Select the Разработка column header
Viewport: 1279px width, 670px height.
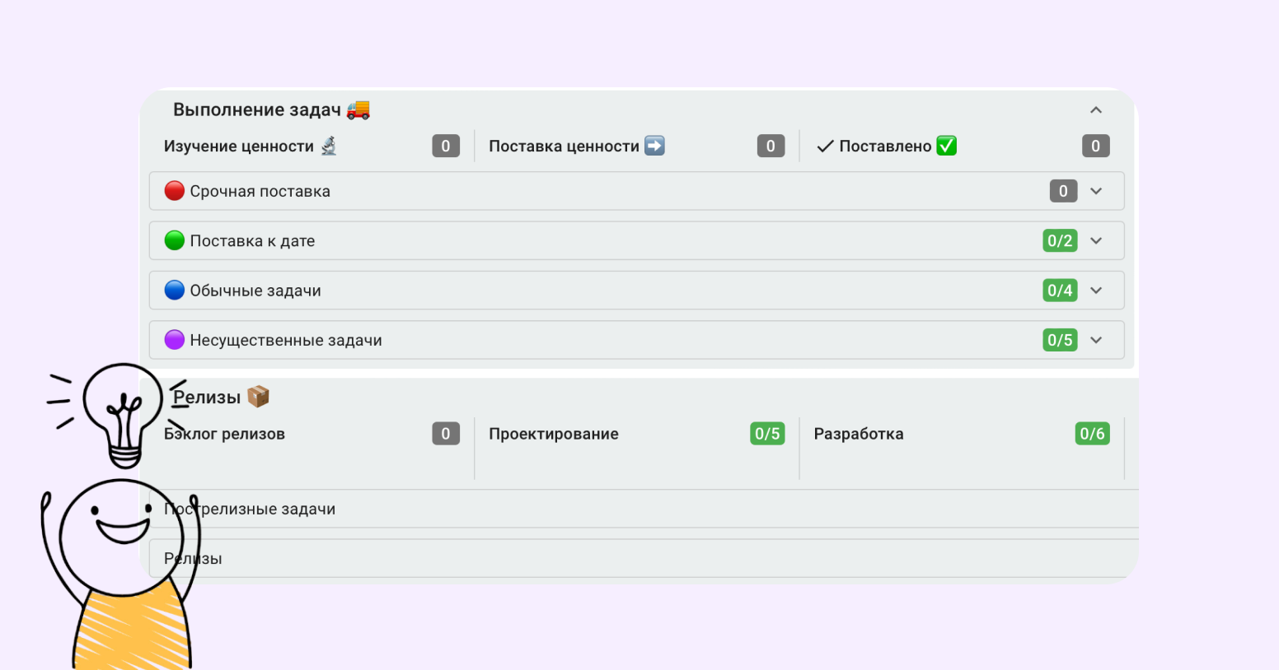[x=859, y=434]
